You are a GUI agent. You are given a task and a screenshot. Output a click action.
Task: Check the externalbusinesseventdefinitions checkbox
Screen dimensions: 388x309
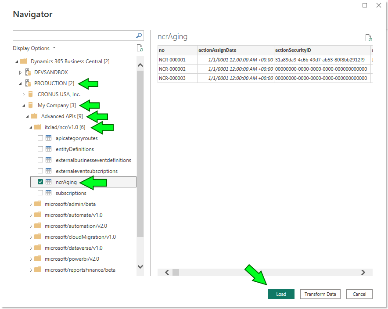[40, 160]
